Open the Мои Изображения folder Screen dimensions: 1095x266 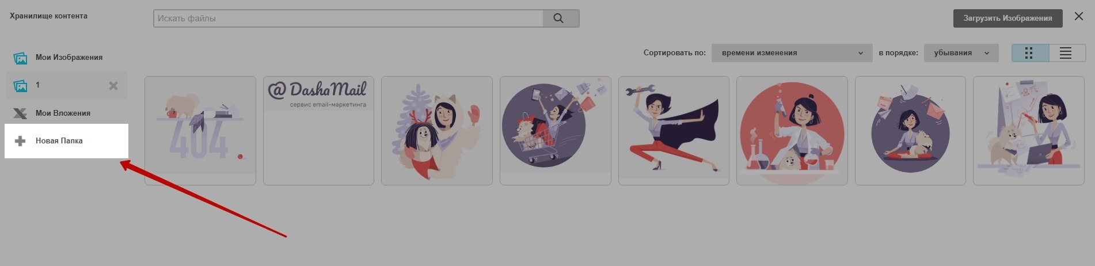[69, 58]
